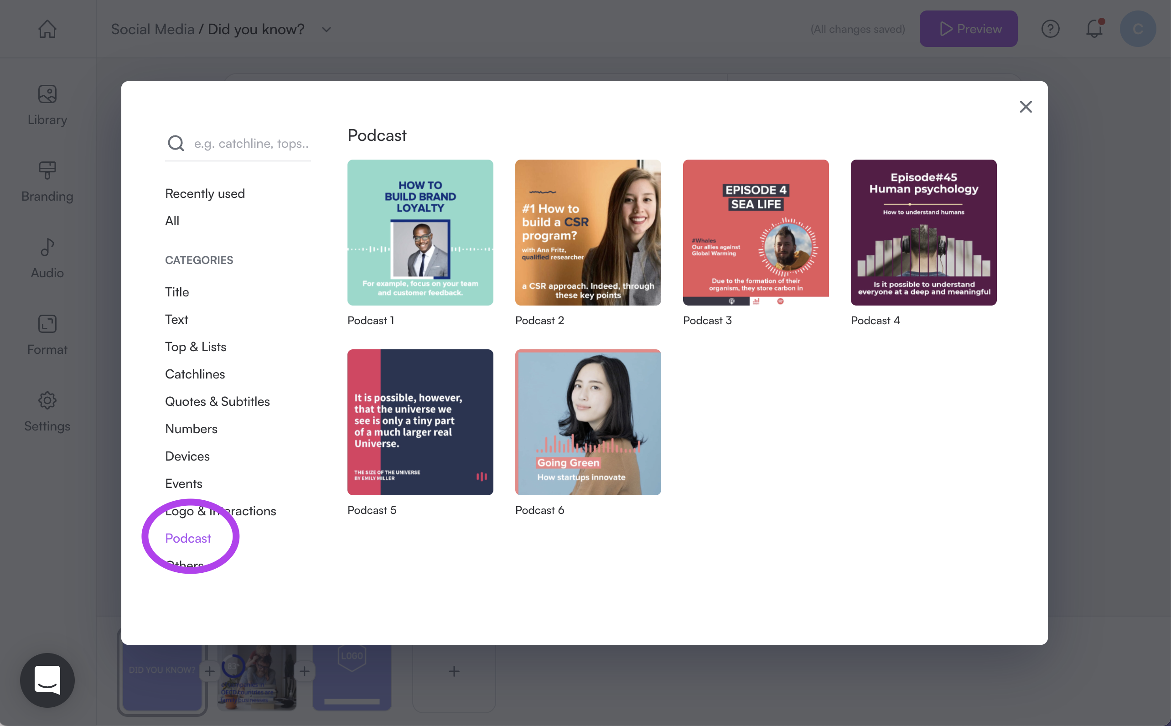Insert scene after the second slide
Image resolution: width=1171 pixels, height=726 pixels.
click(x=305, y=671)
